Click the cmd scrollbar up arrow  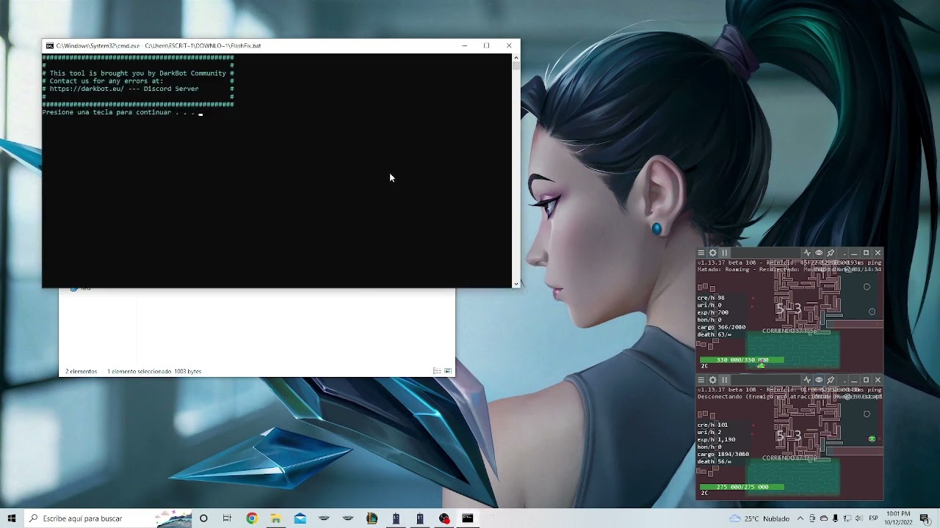click(x=516, y=57)
